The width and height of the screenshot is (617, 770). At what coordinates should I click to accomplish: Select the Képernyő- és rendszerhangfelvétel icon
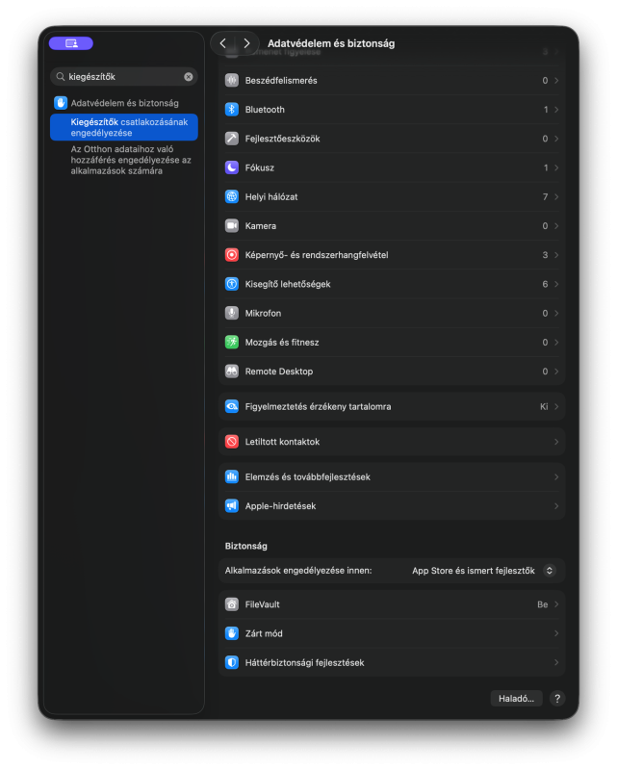pyautogui.click(x=232, y=255)
